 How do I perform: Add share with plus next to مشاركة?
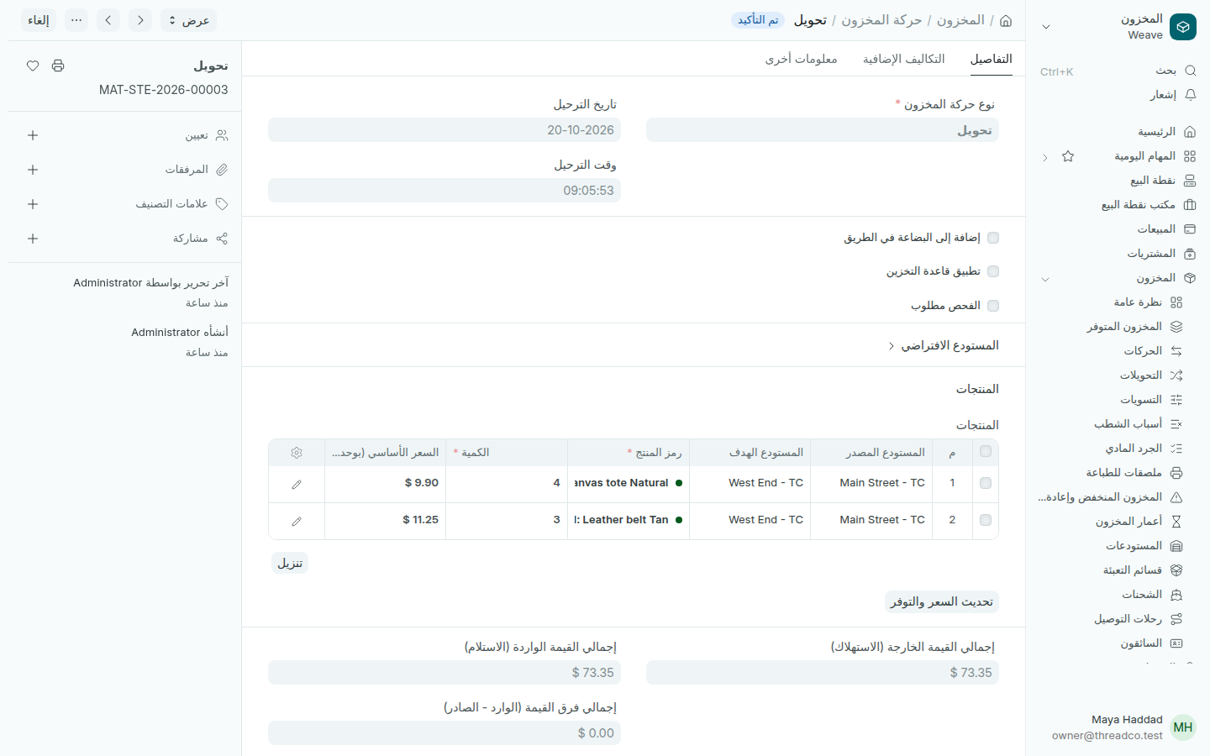pyautogui.click(x=33, y=239)
